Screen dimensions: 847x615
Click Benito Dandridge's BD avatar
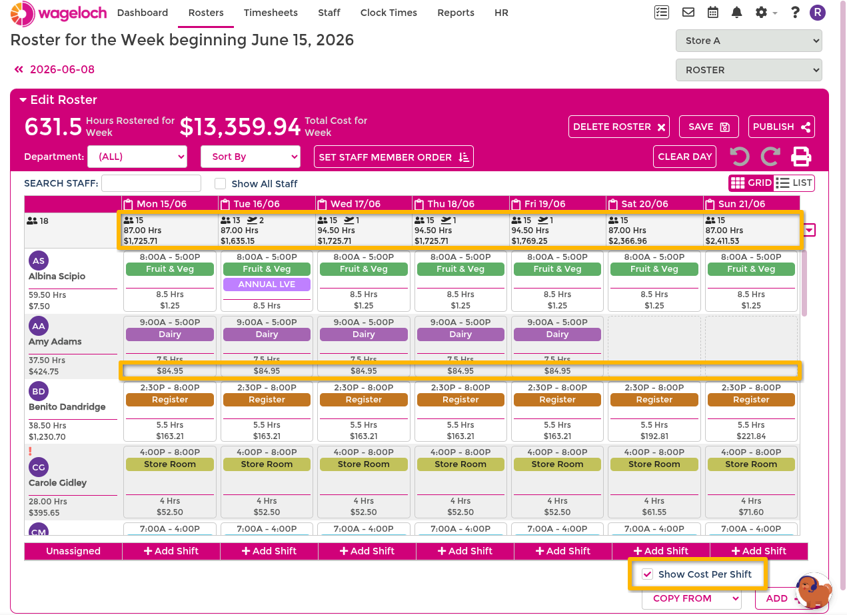[39, 391]
